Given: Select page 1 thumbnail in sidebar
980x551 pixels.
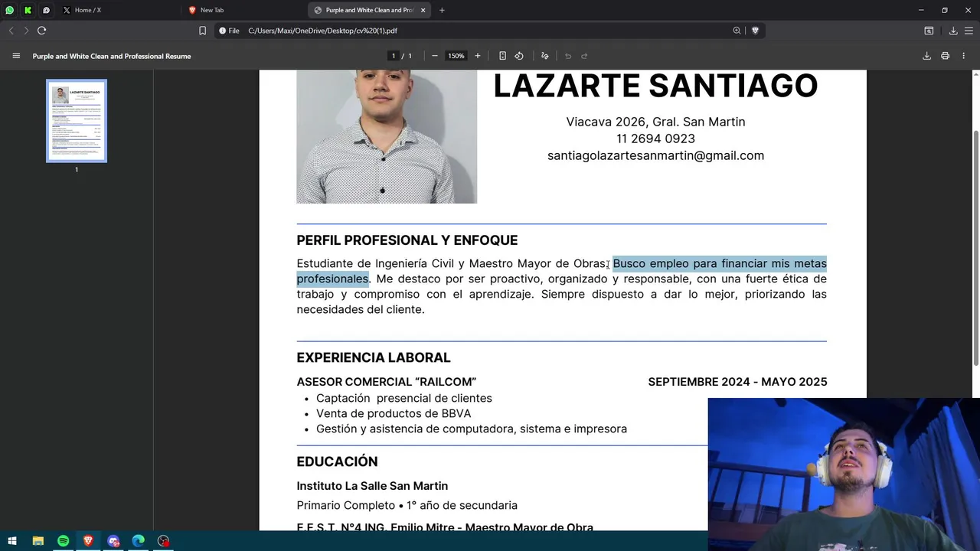Looking at the screenshot, I should click(x=77, y=121).
